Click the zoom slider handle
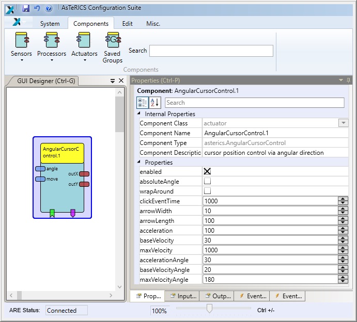The width and height of the screenshot is (357, 322). tap(209, 309)
